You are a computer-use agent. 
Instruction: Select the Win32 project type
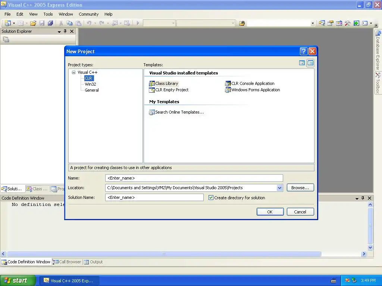click(x=90, y=84)
